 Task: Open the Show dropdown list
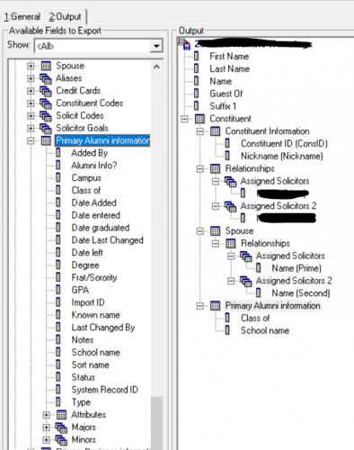pyautogui.click(x=156, y=46)
